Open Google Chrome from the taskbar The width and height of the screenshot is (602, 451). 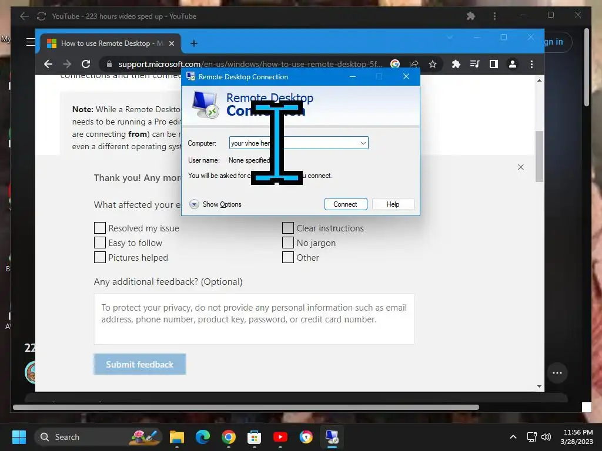229,437
